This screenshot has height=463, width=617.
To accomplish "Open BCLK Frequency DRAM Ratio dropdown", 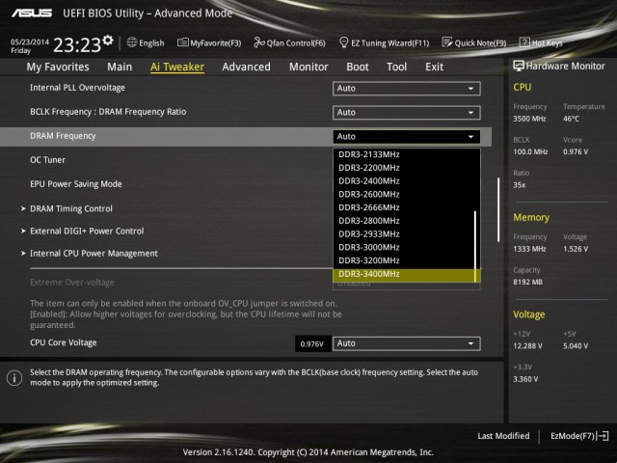I will [x=407, y=113].
